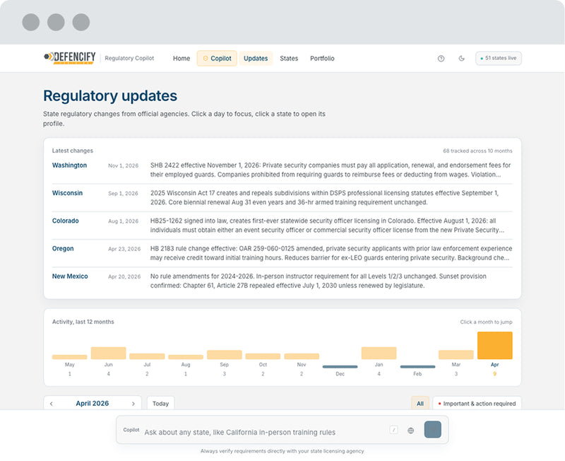The image size is (565, 461).
Task: Jump to the Oct activity bar
Action: [263, 356]
